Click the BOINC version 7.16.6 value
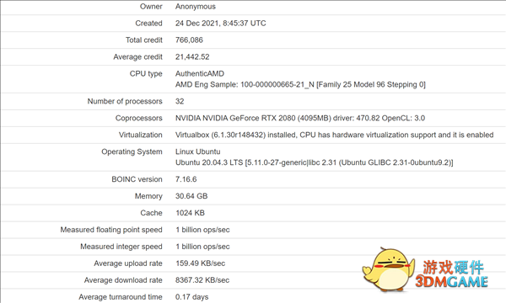This screenshot has height=303, width=506. [x=186, y=179]
